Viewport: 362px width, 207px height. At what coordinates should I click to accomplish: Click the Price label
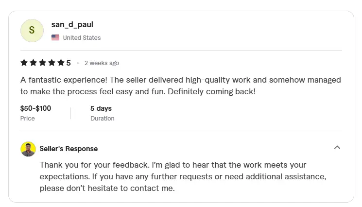pyautogui.click(x=28, y=119)
